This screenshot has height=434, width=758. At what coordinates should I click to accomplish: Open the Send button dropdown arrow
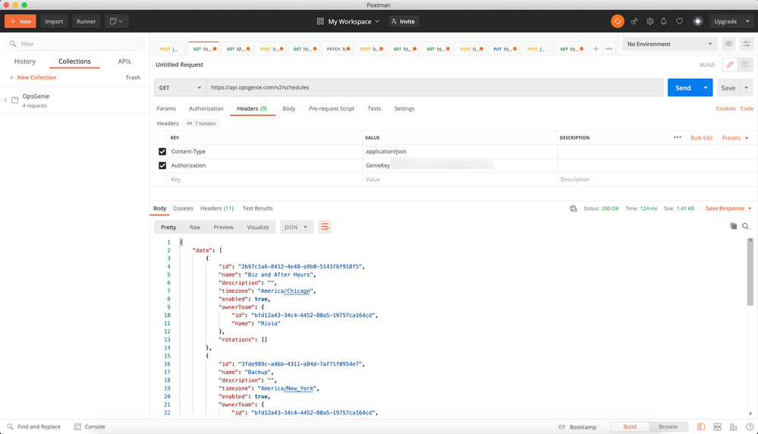(706, 88)
